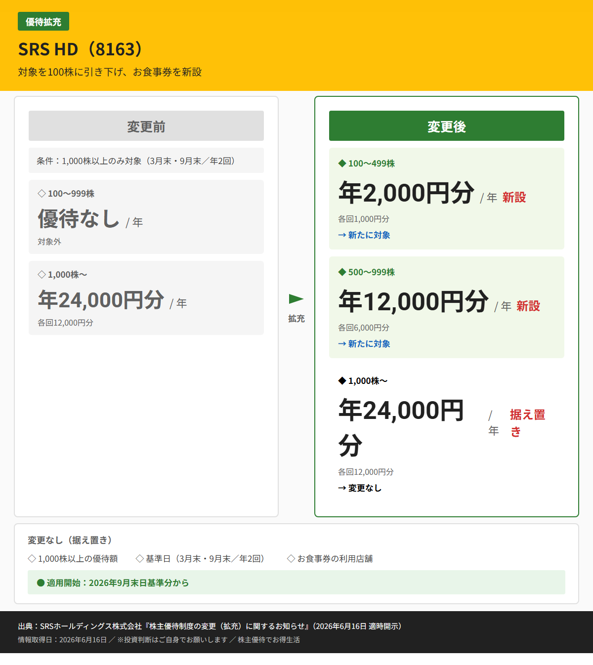Screen dimensions: 593x665
Task: Click the 情報取得日 disclaimer line
Action: 159,640
